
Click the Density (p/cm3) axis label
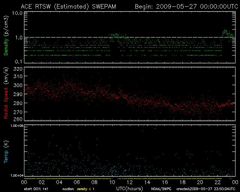6,36
